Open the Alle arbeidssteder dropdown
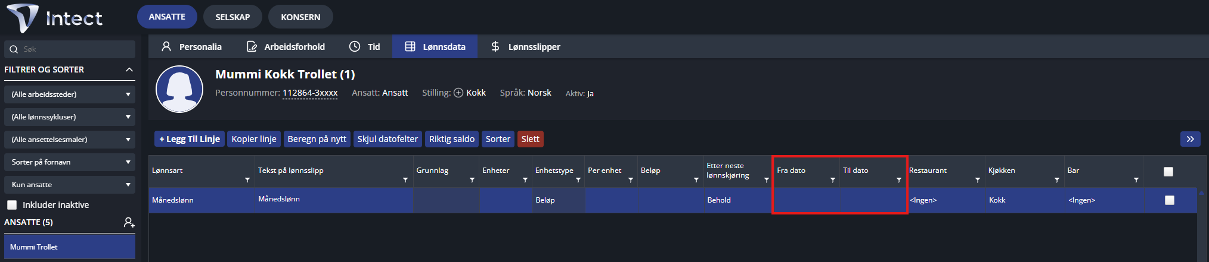 click(70, 94)
